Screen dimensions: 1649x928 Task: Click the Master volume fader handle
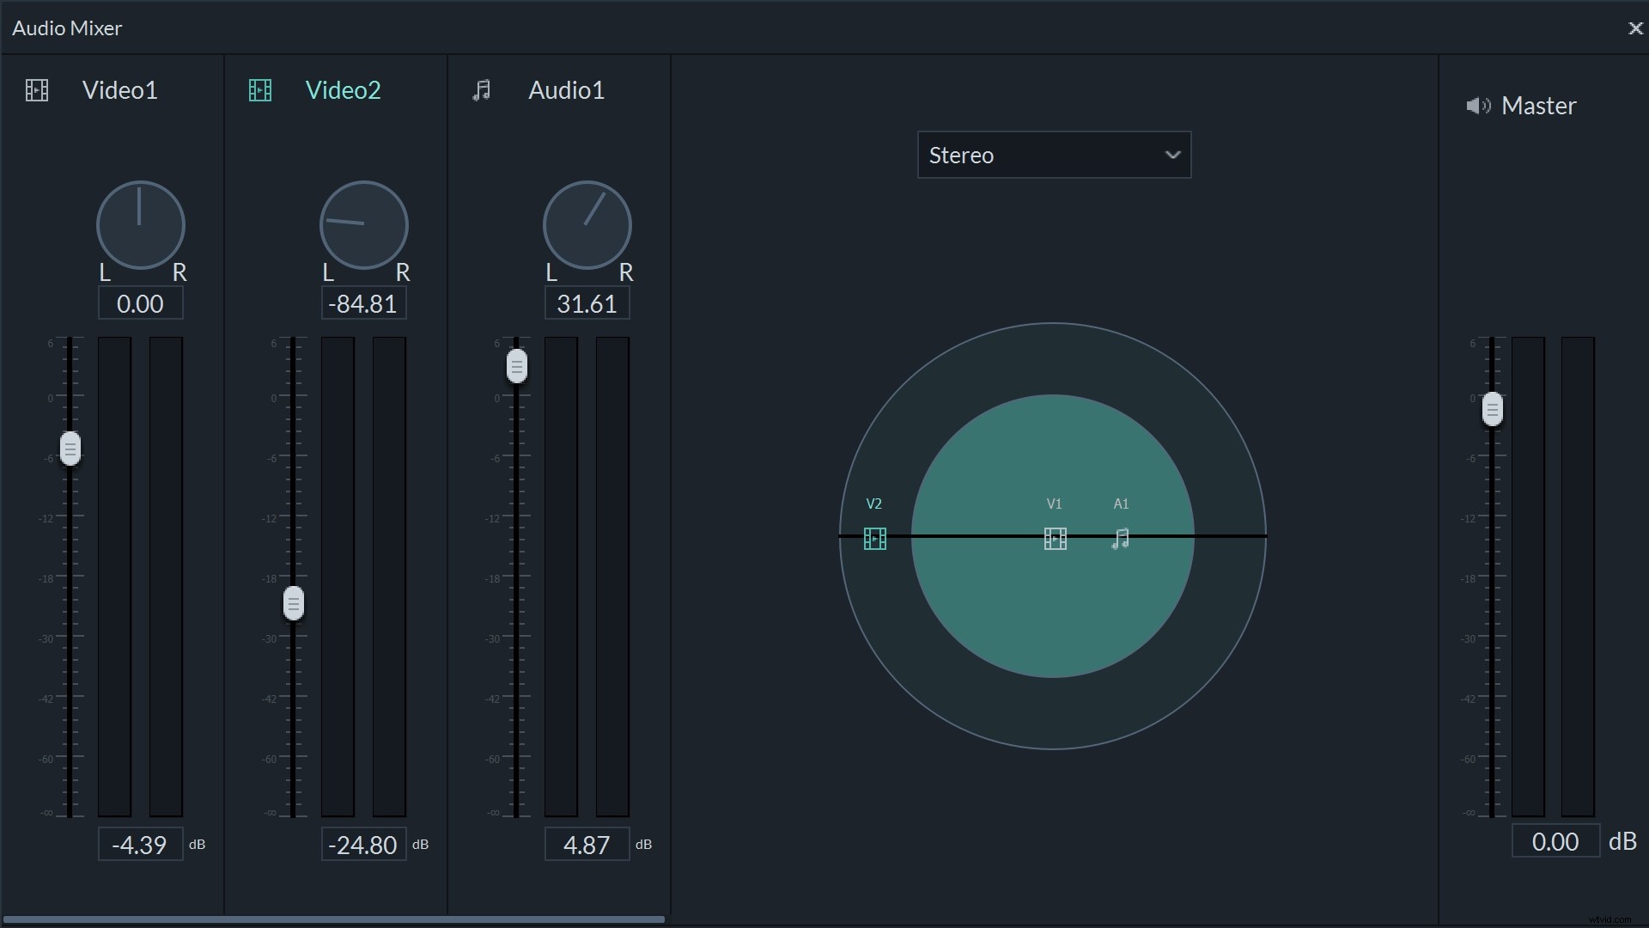pyautogui.click(x=1494, y=409)
